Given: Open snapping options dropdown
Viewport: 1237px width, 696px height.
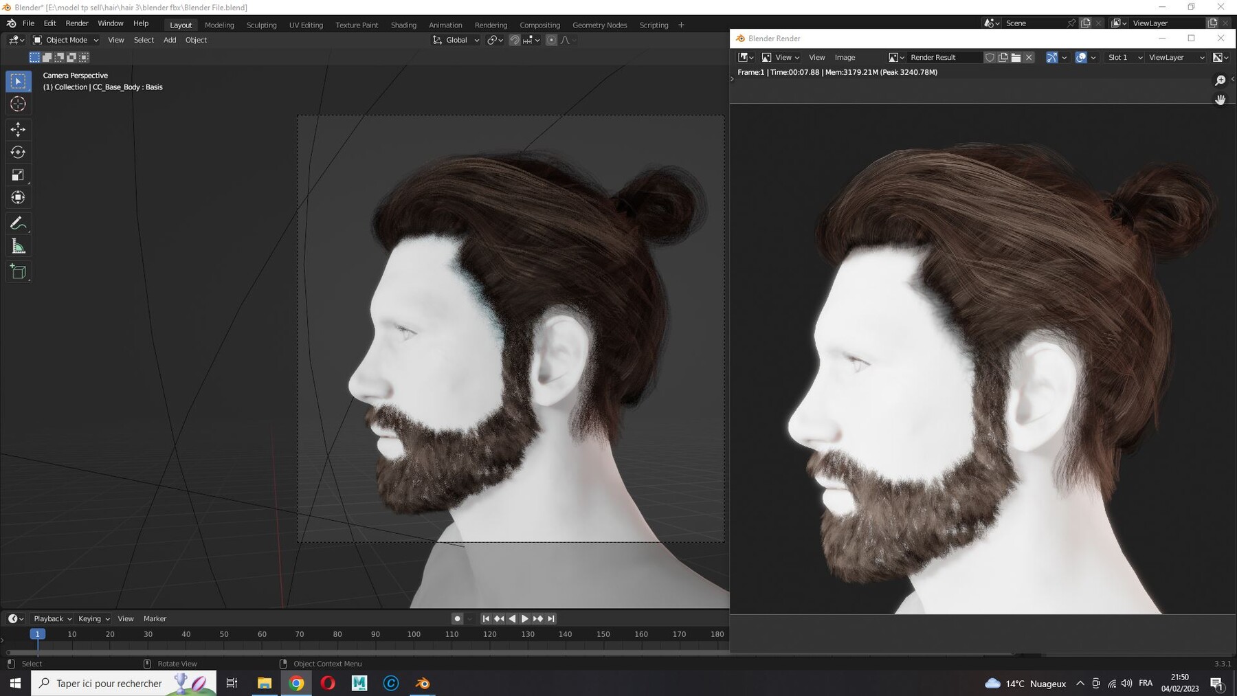Looking at the screenshot, I should tap(531, 41).
